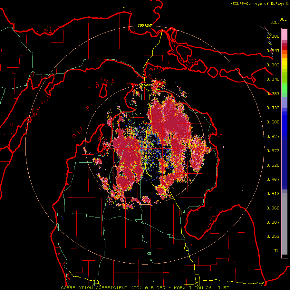This screenshot has width=290, height=290.
Task: Click the 0.307 scale value
Action: coord(273,222)
